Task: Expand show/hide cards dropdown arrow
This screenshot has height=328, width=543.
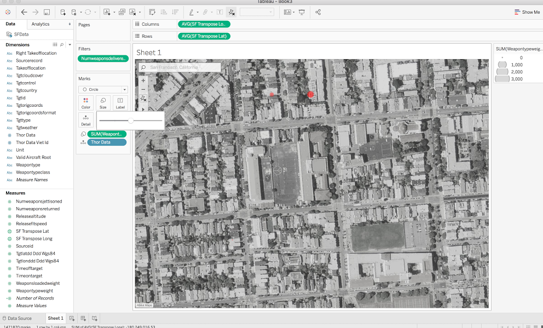Action: 293,13
